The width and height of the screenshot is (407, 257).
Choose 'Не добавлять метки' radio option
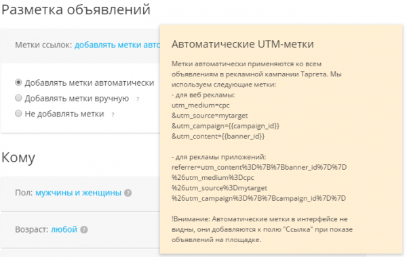pyautogui.click(x=18, y=114)
